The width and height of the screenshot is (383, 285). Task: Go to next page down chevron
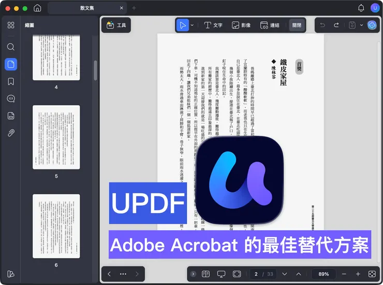(285, 274)
